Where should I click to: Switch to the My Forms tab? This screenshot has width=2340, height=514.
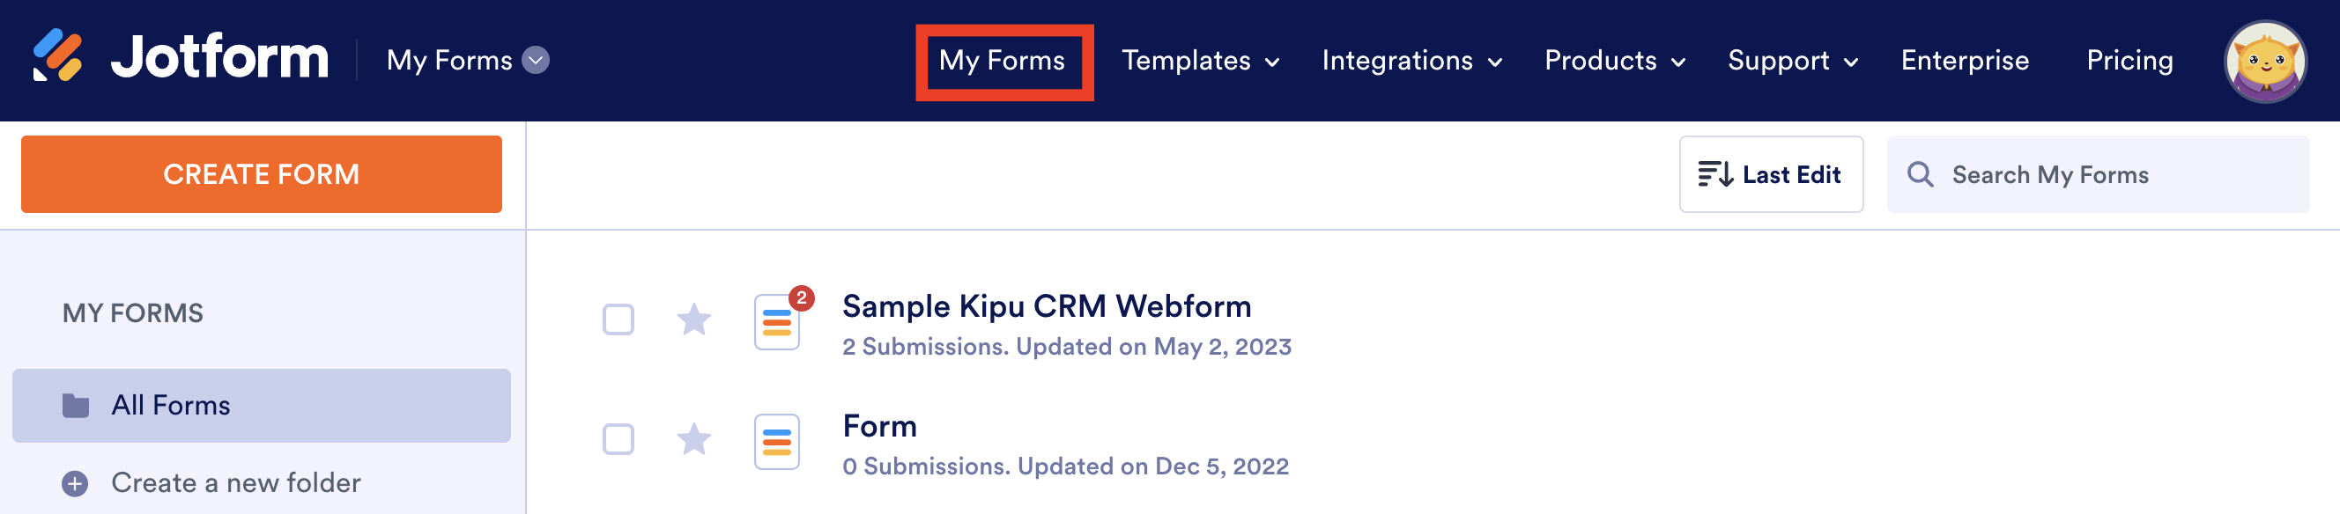tap(1003, 60)
